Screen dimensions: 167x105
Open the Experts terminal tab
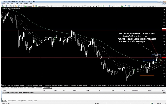click(30, 101)
